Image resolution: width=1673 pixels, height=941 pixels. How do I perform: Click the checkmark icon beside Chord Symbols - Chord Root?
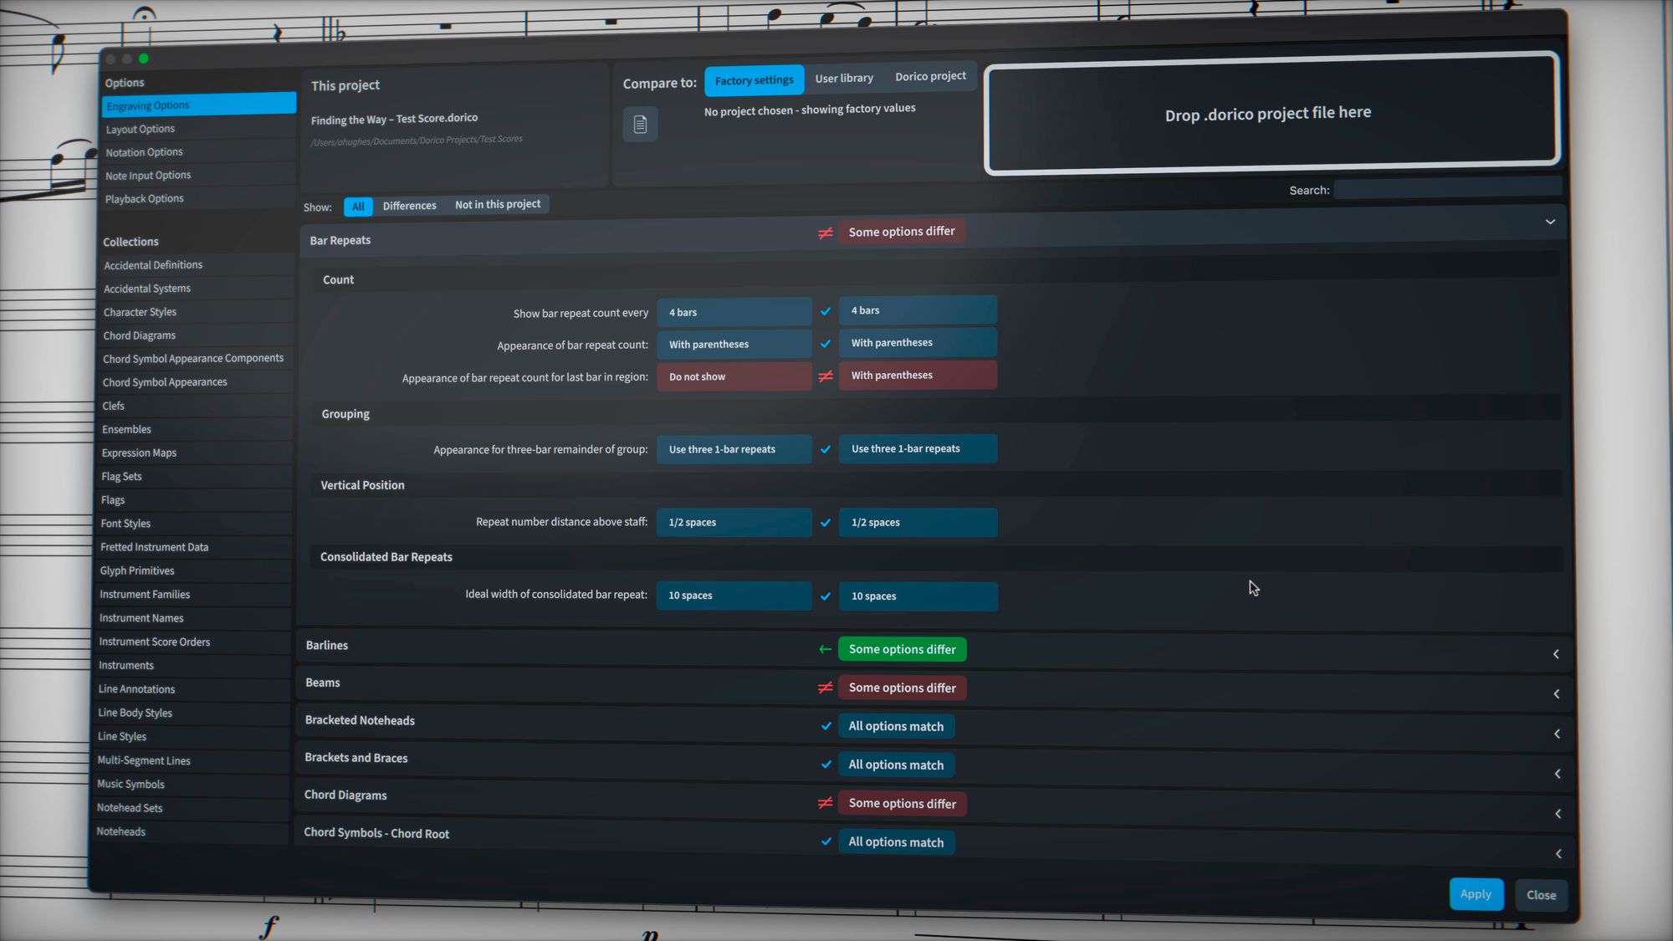[x=826, y=841]
